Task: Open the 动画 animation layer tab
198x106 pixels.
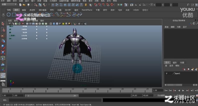Action: 182,62
